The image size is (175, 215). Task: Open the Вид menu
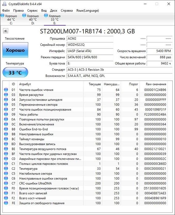click(x=44, y=10)
